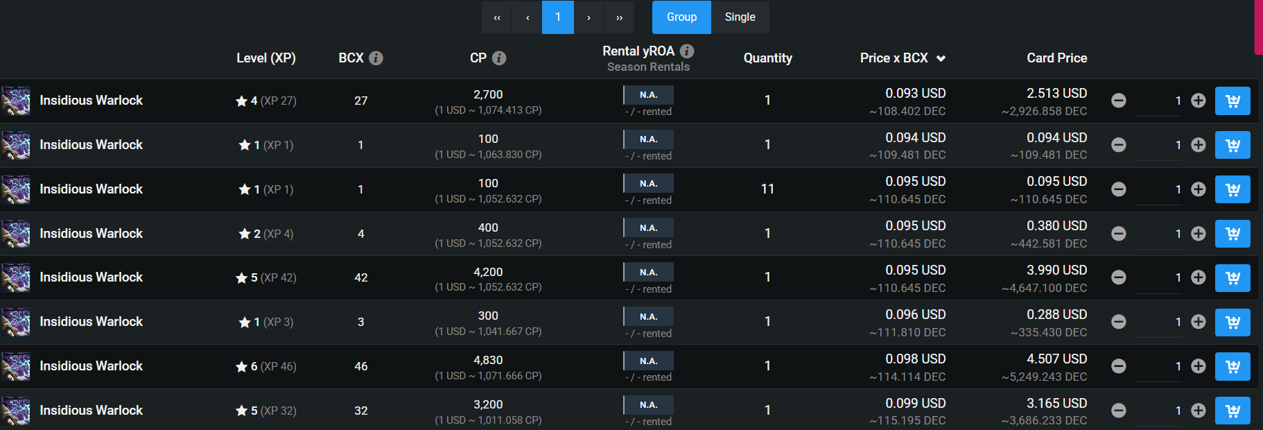Select page 1 in pagination
Viewport: 1263px width, 430px height.
[x=558, y=17]
